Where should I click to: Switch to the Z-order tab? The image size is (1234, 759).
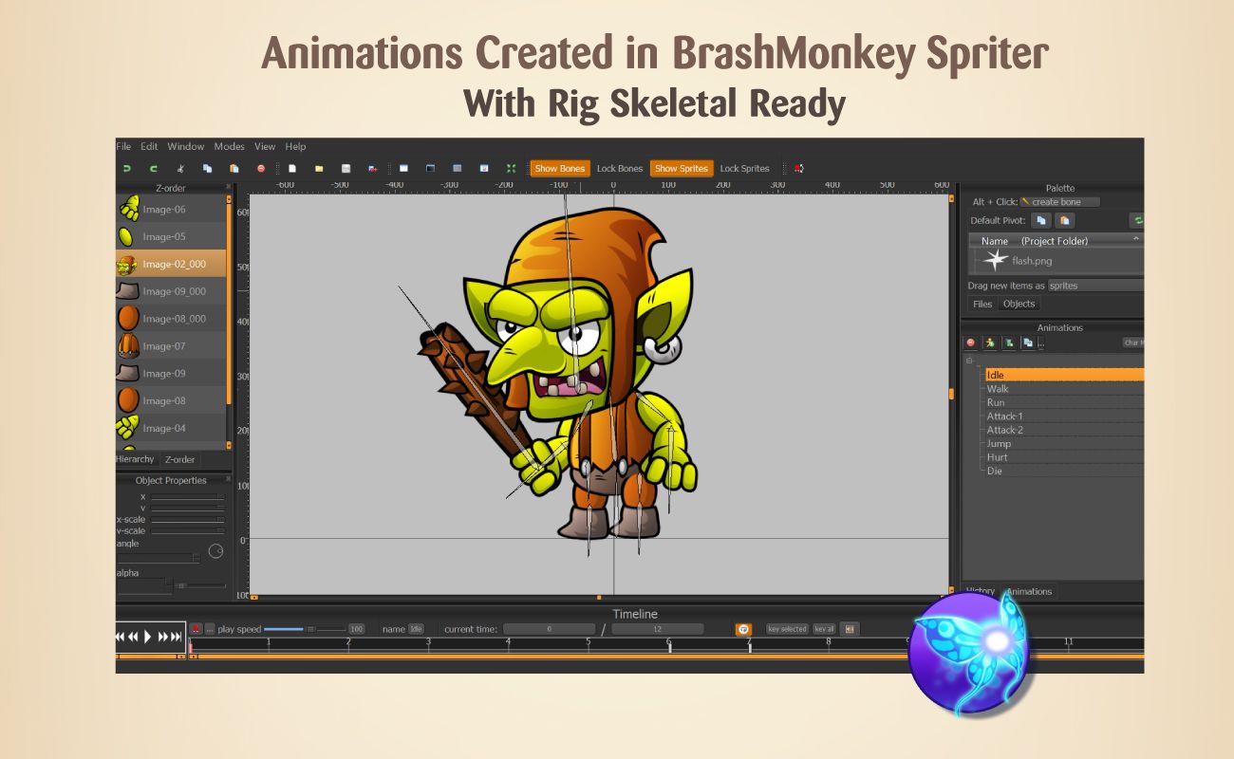pyautogui.click(x=180, y=459)
